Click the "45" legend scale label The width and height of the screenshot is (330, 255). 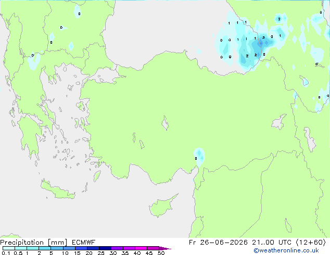[x=149, y=253]
